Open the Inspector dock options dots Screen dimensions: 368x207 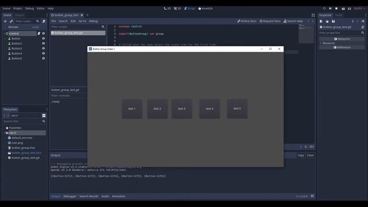point(366,16)
